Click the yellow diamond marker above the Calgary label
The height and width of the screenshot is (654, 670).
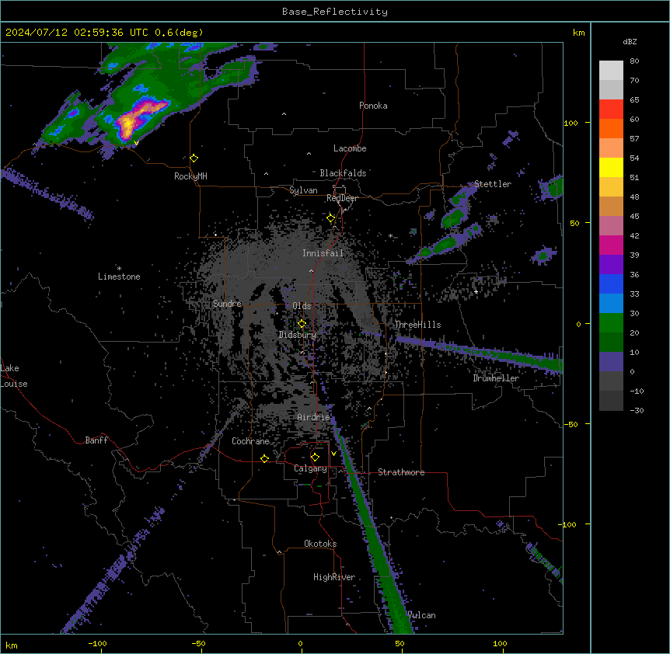point(316,457)
